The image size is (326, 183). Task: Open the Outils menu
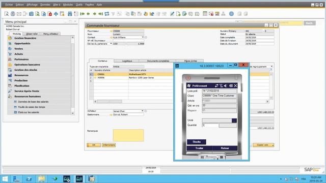[x=79, y=5]
